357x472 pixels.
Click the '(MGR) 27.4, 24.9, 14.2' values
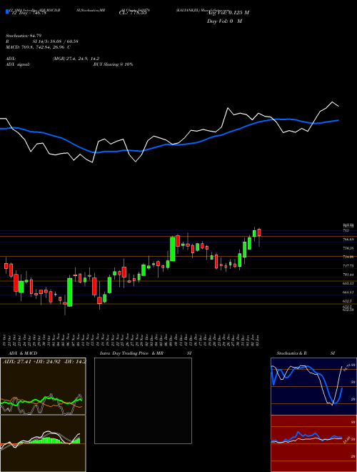(x=76, y=59)
